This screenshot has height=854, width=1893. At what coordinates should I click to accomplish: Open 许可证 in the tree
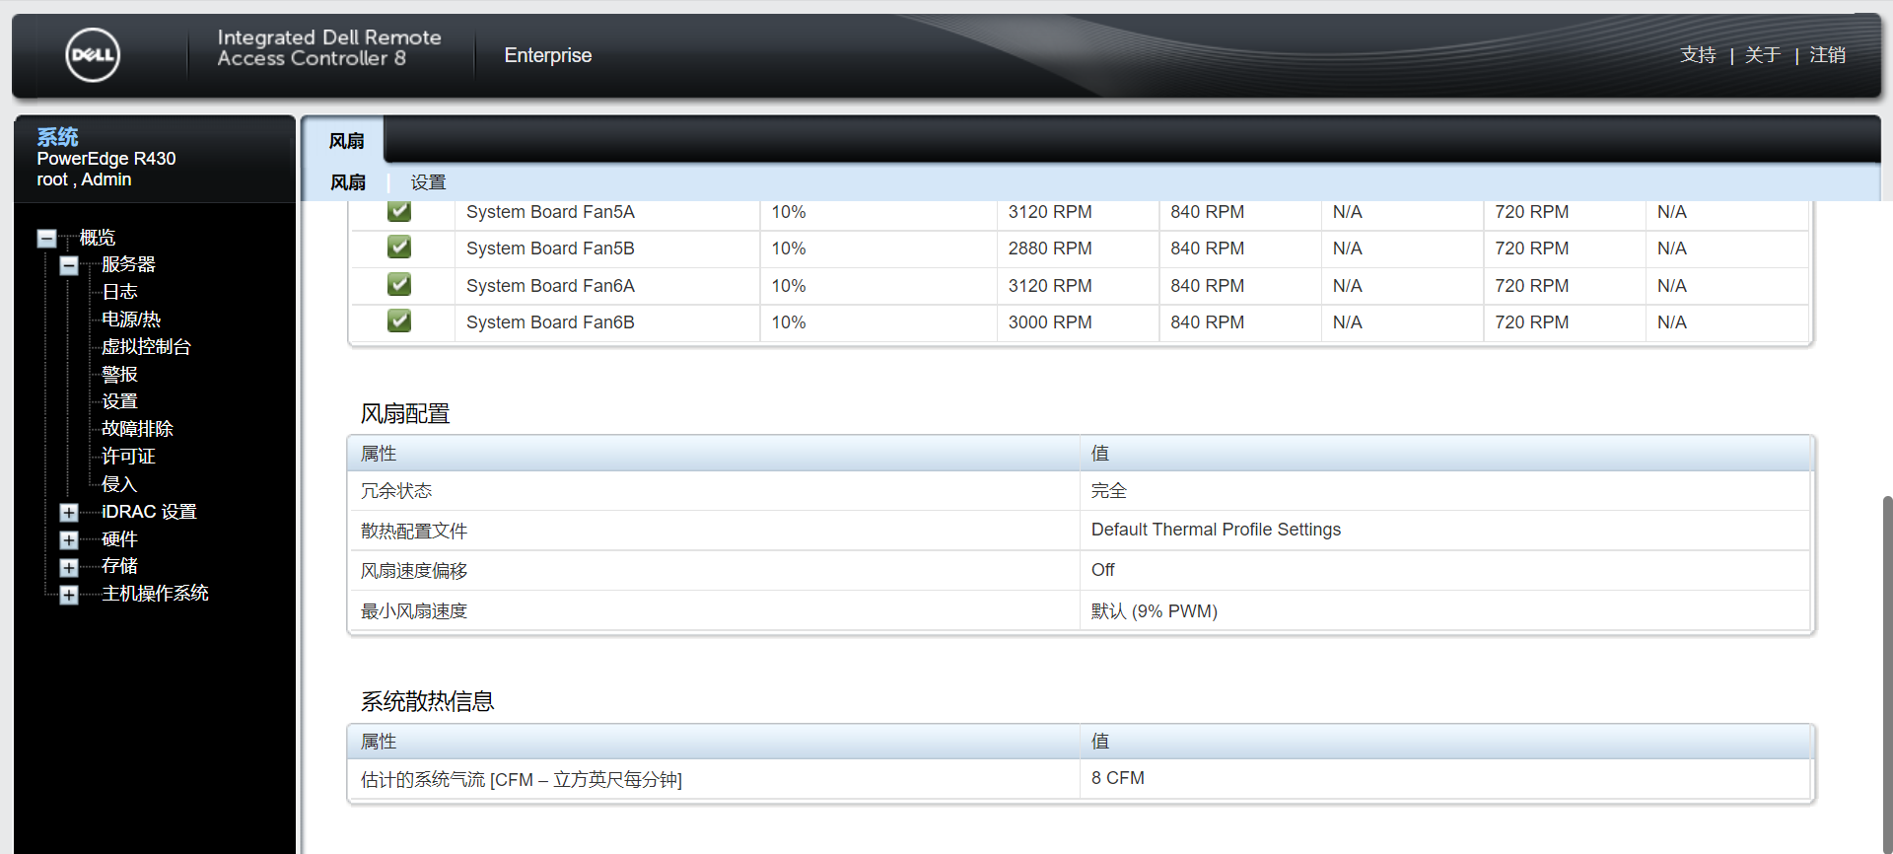(x=128, y=457)
